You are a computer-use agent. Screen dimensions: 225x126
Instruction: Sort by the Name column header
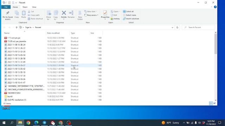pyautogui.click(x=24, y=33)
